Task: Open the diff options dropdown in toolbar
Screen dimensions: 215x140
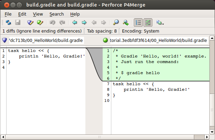Action: [160, 23]
